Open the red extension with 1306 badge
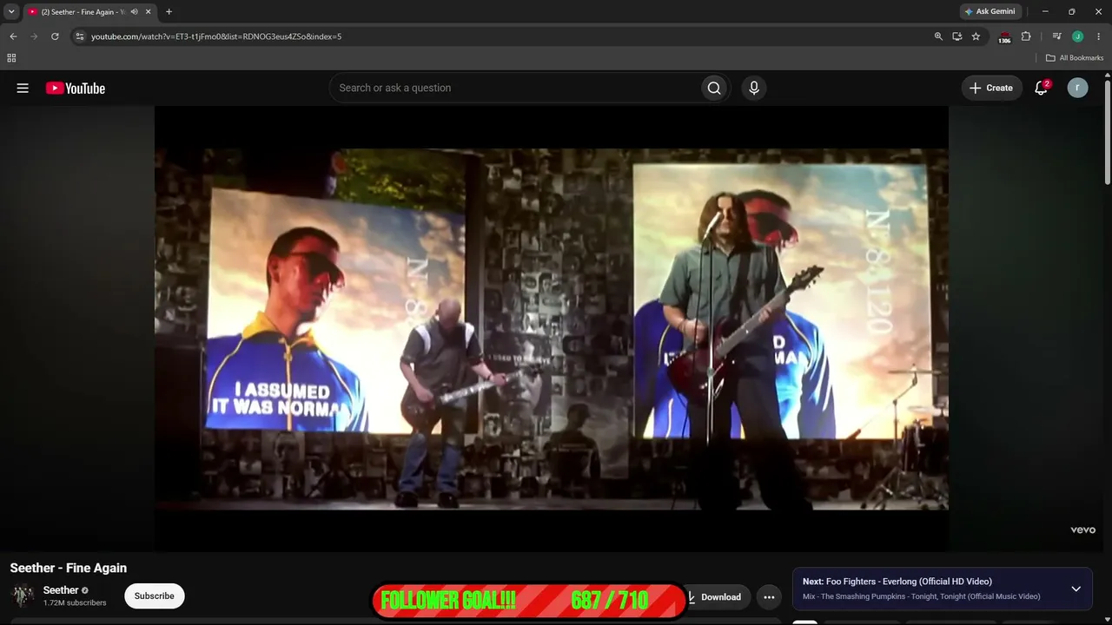 pyautogui.click(x=1004, y=37)
